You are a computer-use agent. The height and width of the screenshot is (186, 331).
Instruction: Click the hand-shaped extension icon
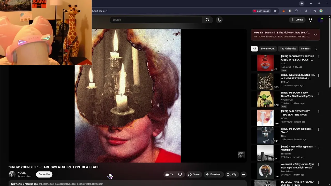tap(290, 11)
